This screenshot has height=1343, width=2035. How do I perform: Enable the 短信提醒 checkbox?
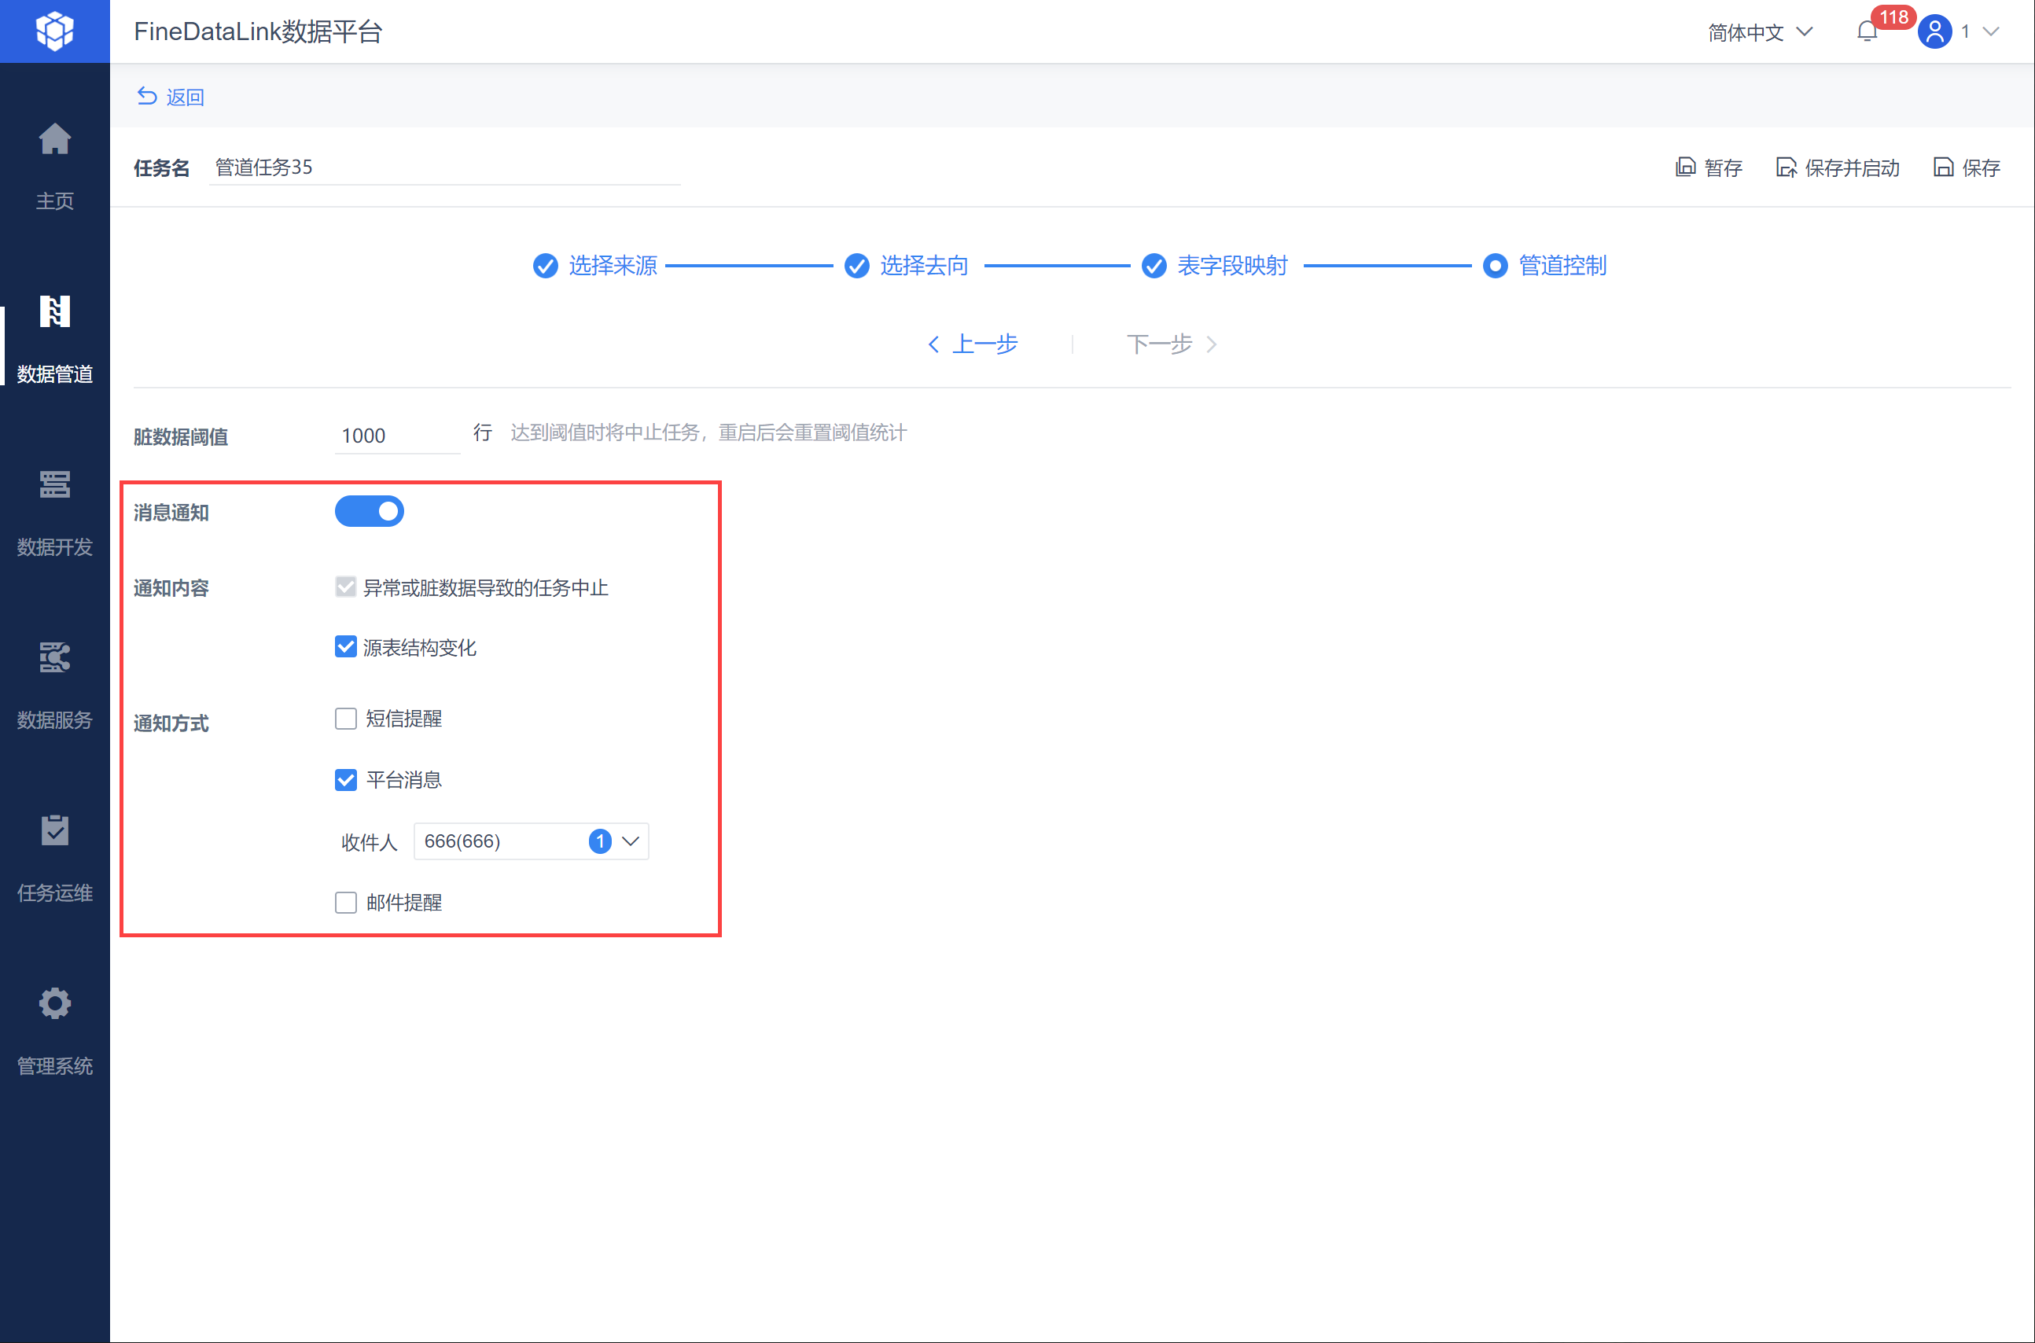tap(345, 719)
